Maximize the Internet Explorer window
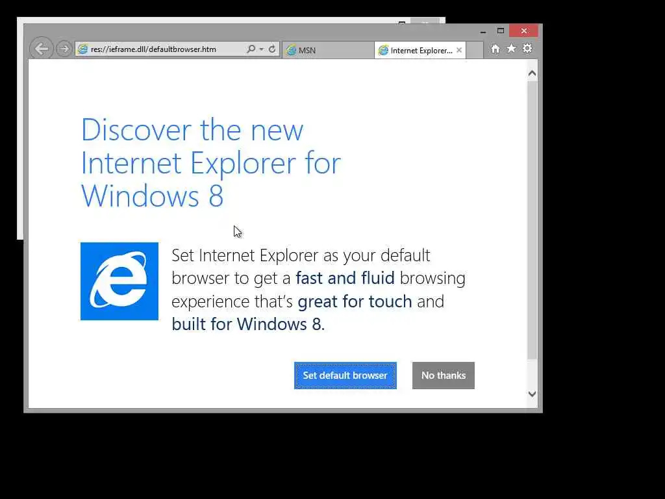Screen dimensions: 665x499 [x=501, y=31]
